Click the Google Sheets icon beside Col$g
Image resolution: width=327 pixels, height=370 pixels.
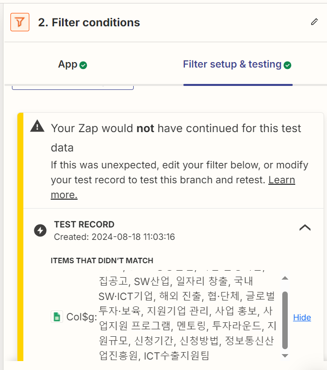point(57,317)
